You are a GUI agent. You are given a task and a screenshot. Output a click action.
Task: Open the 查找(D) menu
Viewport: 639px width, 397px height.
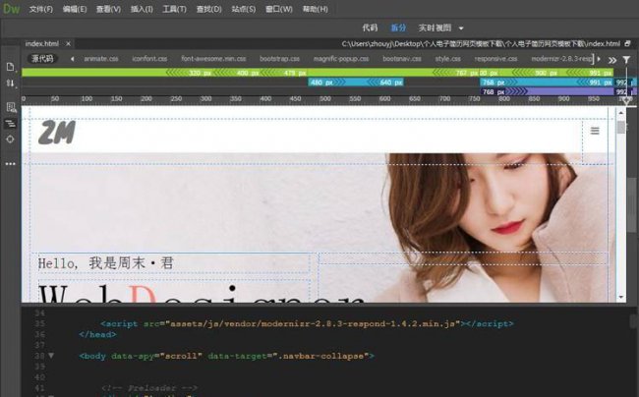pos(209,9)
